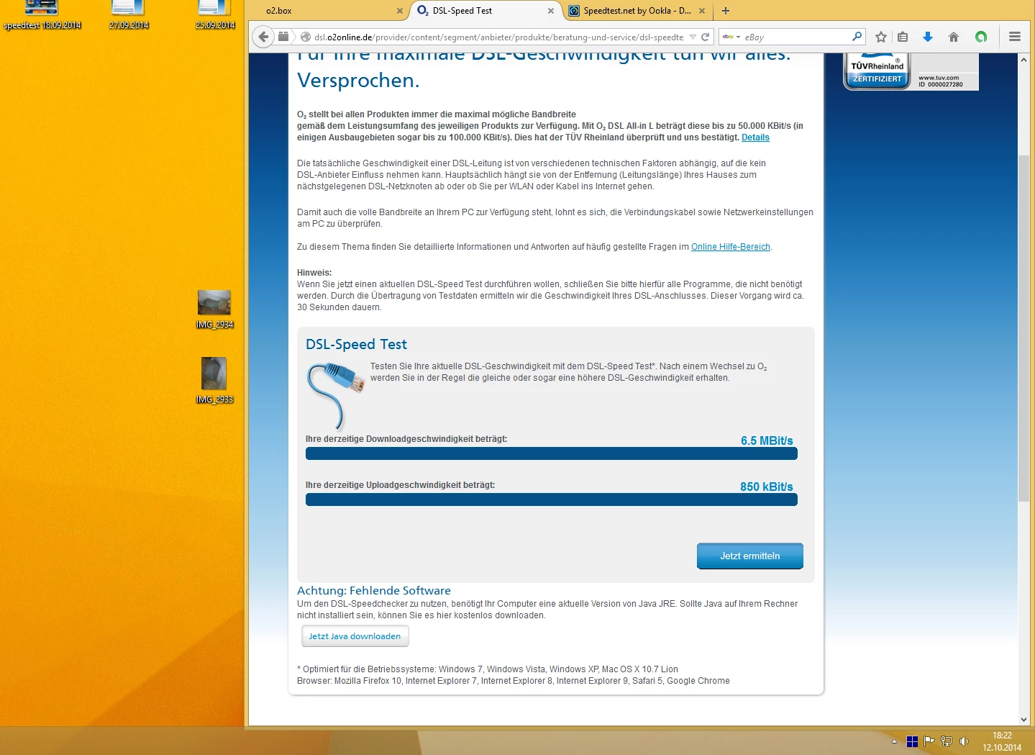Image resolution: width=1035 pixels, height=755 pixels.
Task: Select the IMG_2933 desktop thumbnail
Action: click(x=214, y=381)
